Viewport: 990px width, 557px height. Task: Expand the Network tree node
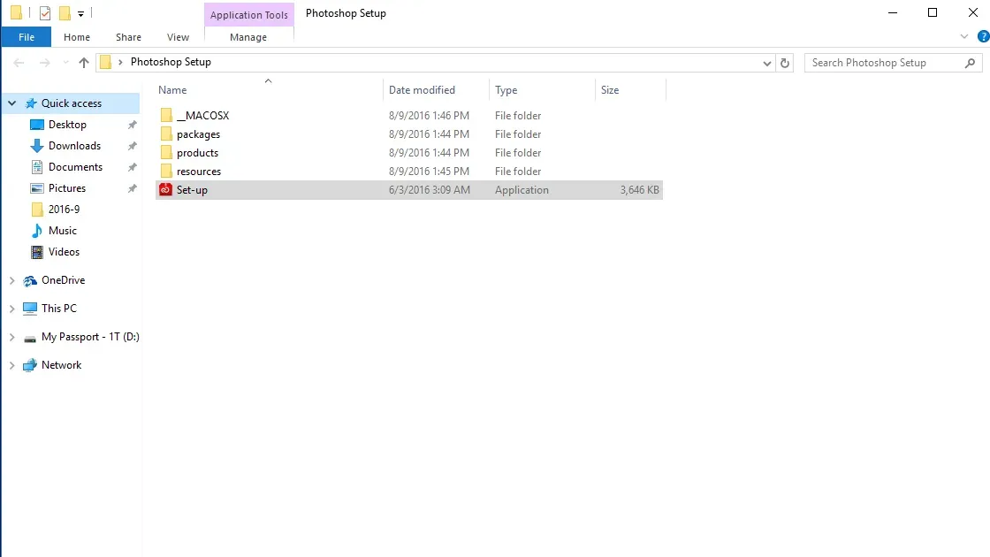12,365
